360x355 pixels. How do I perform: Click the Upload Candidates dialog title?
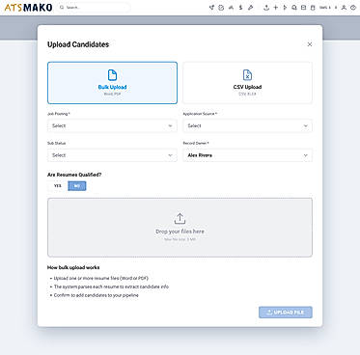point(78,44)
